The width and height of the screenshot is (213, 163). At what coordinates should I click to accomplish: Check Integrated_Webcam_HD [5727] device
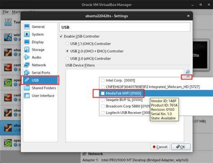point(103,87)
